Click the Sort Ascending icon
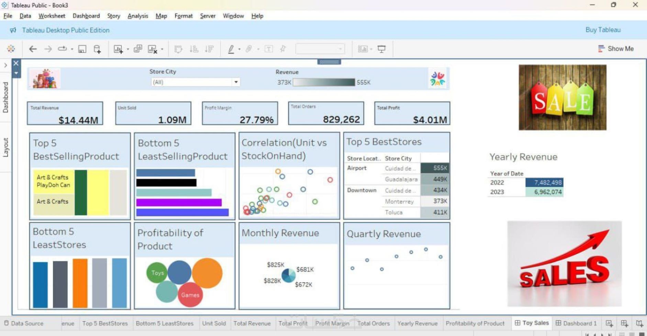Viewport: 647px width, 336px height. pos(194,49)
